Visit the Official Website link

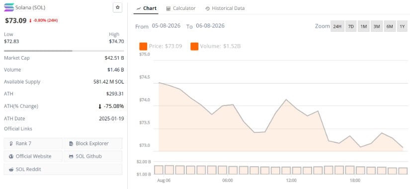[33, 156]
